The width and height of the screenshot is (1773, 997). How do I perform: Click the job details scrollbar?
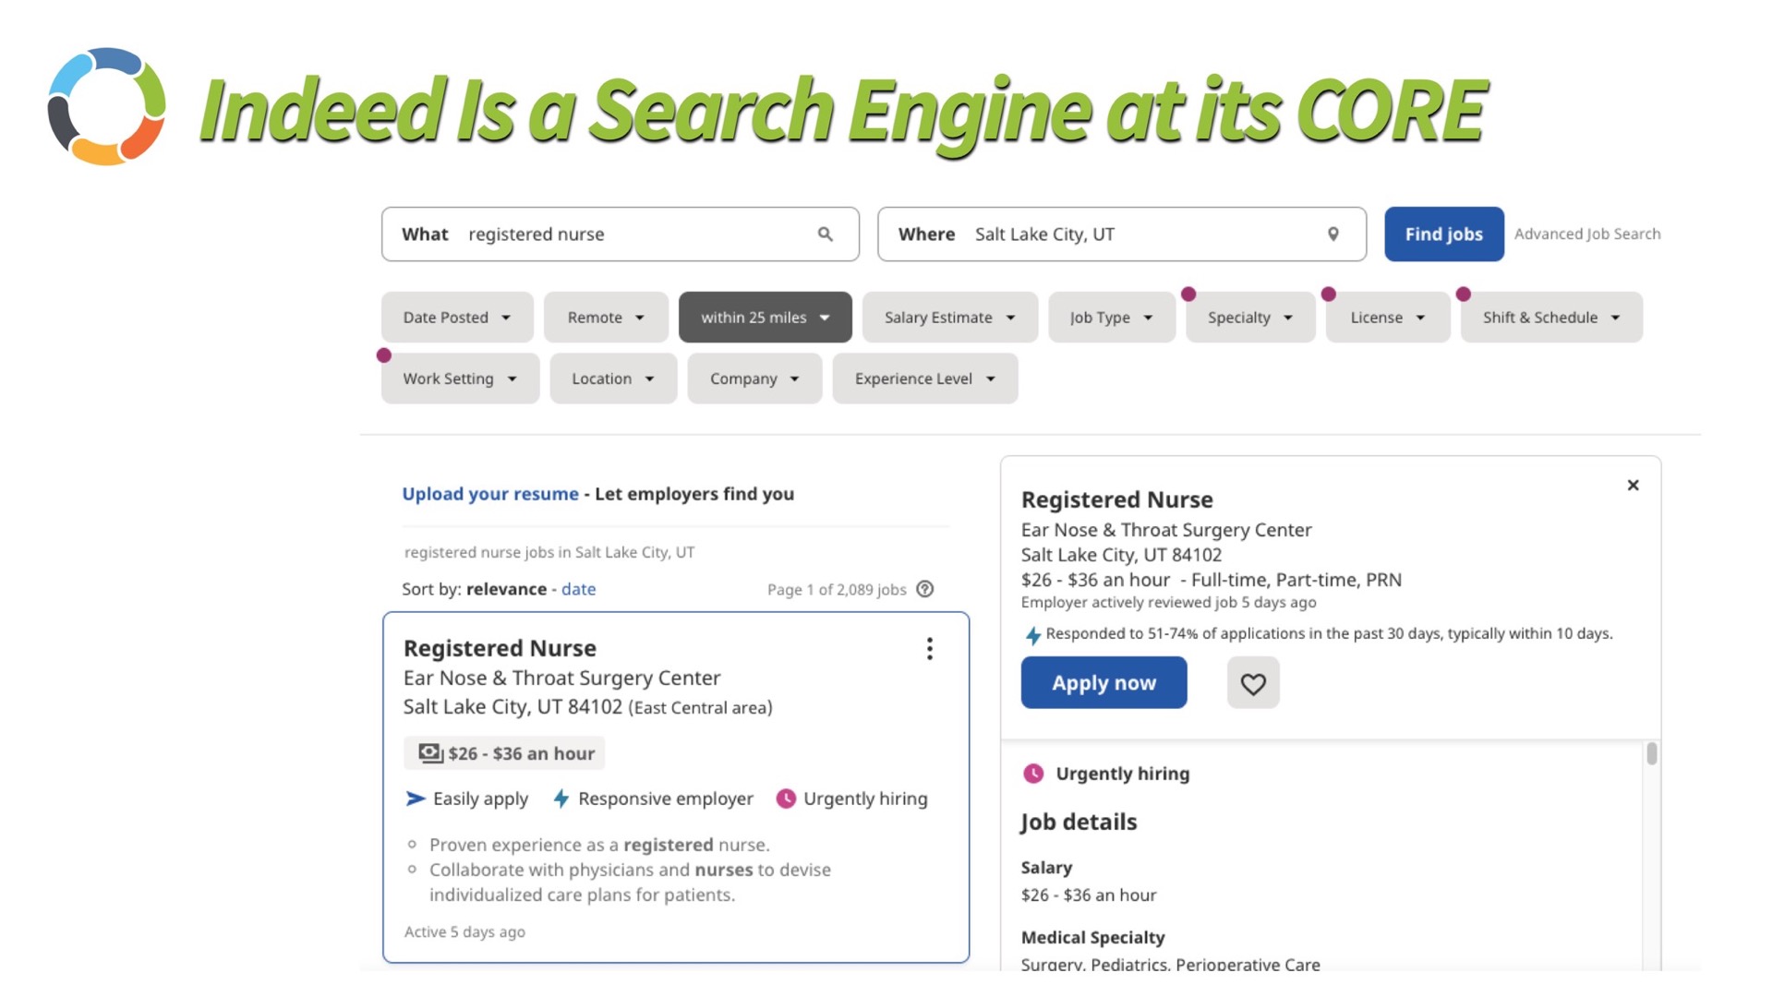point(1651,754)
